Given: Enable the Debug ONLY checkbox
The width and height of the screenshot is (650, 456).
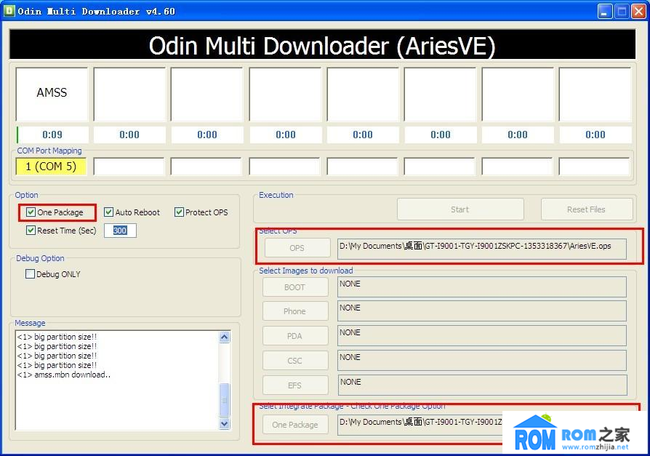Looking at the screenshot, I should tap(30, 273).
